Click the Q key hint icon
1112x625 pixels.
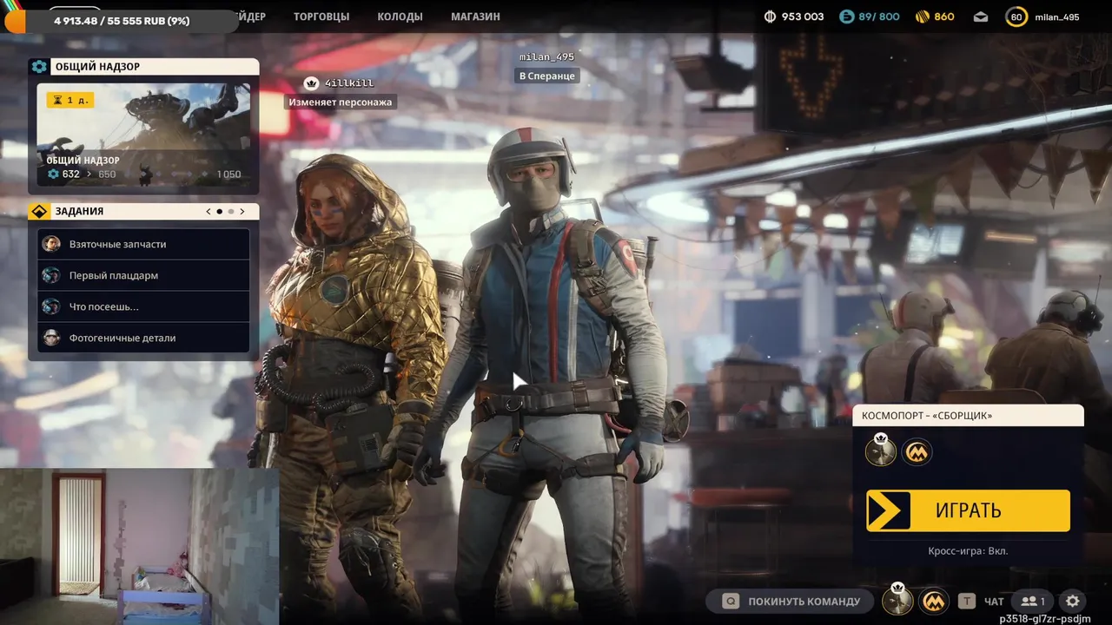[731, 601]
